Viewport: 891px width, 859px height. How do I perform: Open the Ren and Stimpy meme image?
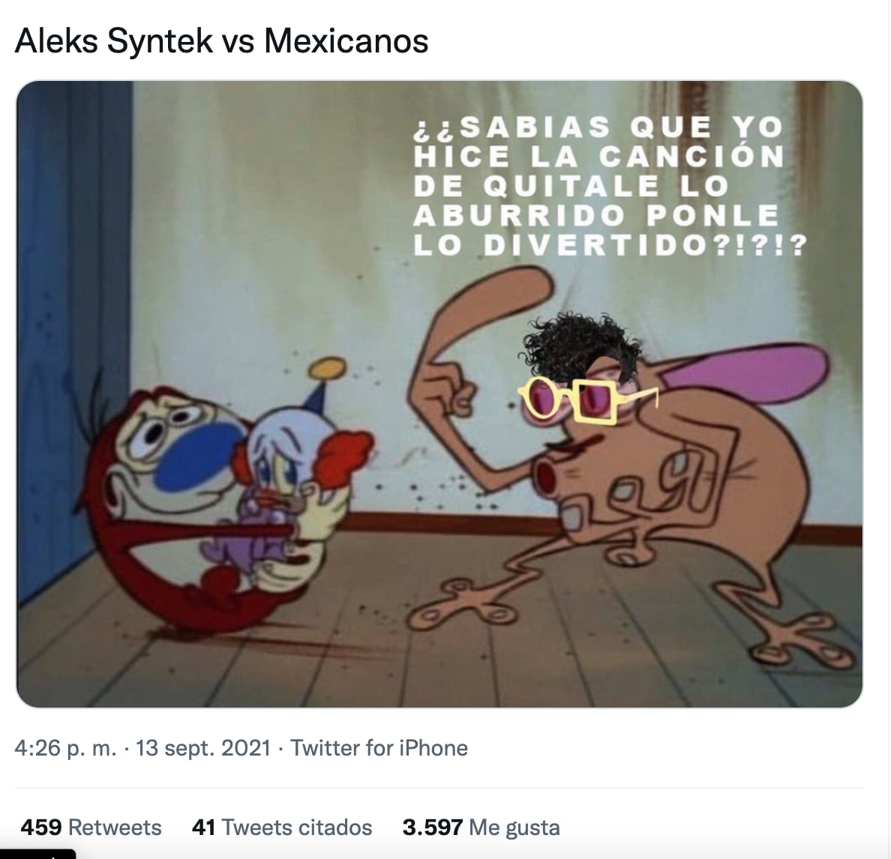tap(439, 394)
